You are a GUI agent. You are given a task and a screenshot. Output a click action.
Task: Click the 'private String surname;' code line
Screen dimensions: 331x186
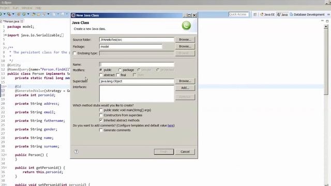click(37, 146)
